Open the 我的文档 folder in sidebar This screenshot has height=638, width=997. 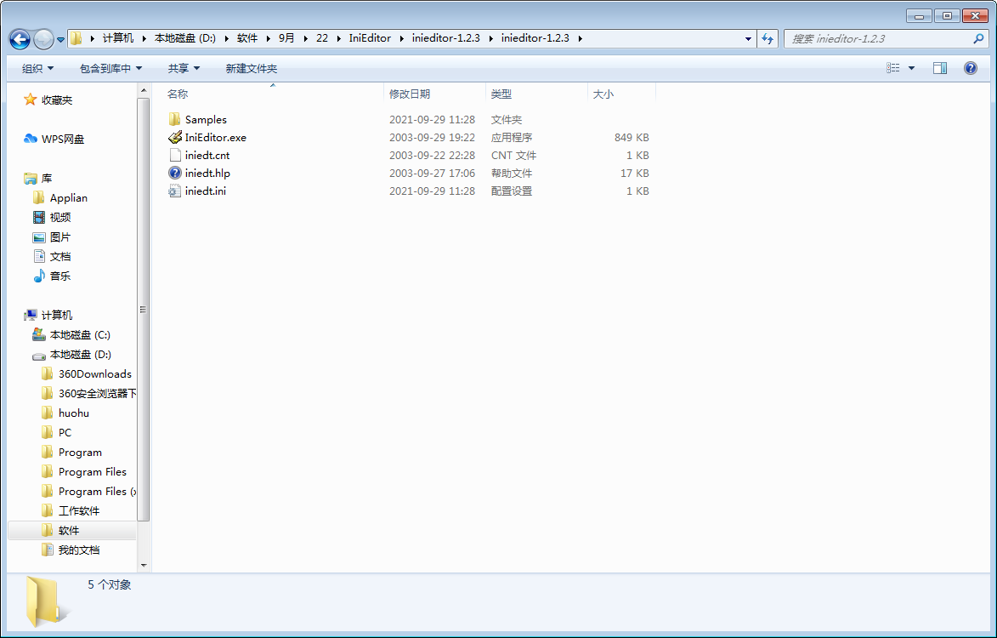point(79,550)
